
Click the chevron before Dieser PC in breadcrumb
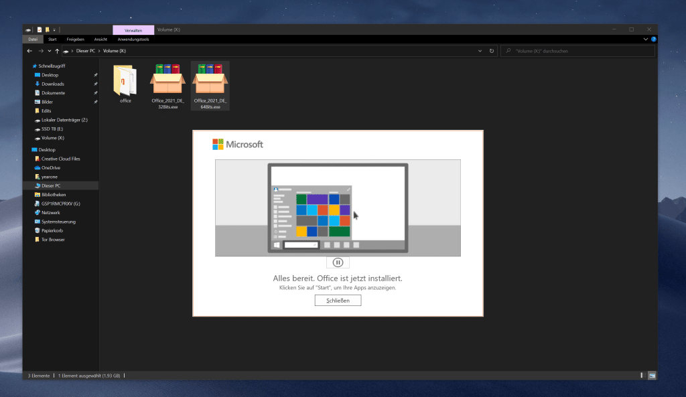click(72, 51)
